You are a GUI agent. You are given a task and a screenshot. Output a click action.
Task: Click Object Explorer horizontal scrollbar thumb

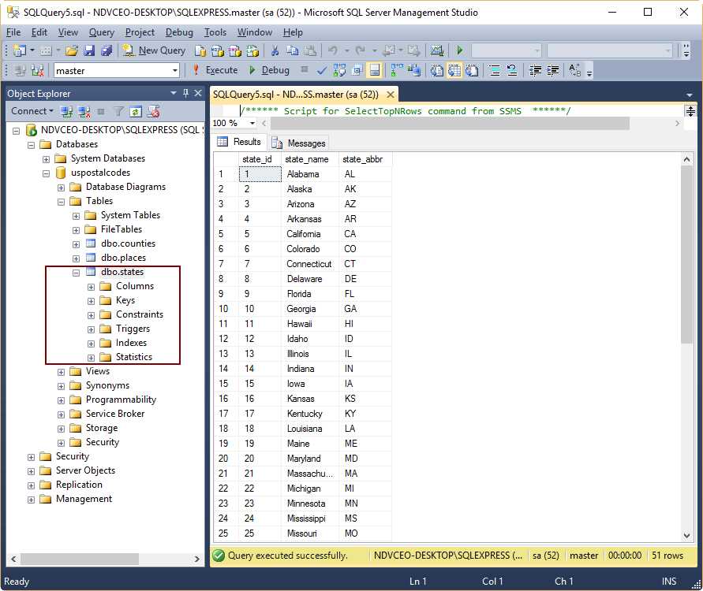[x=80, y=559]
